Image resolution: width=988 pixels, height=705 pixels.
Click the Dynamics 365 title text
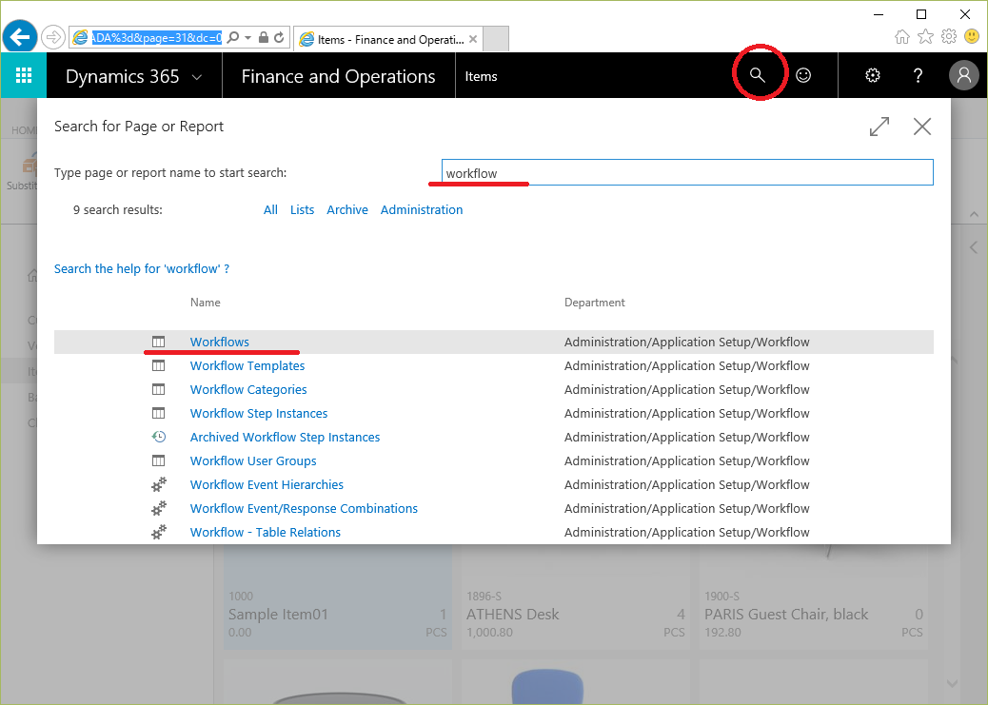pos(122,76)
